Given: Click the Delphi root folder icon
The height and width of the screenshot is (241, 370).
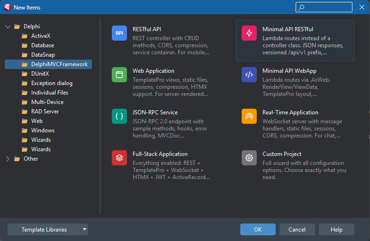Looking at the screenshot, I should click(x=17, y=26).
